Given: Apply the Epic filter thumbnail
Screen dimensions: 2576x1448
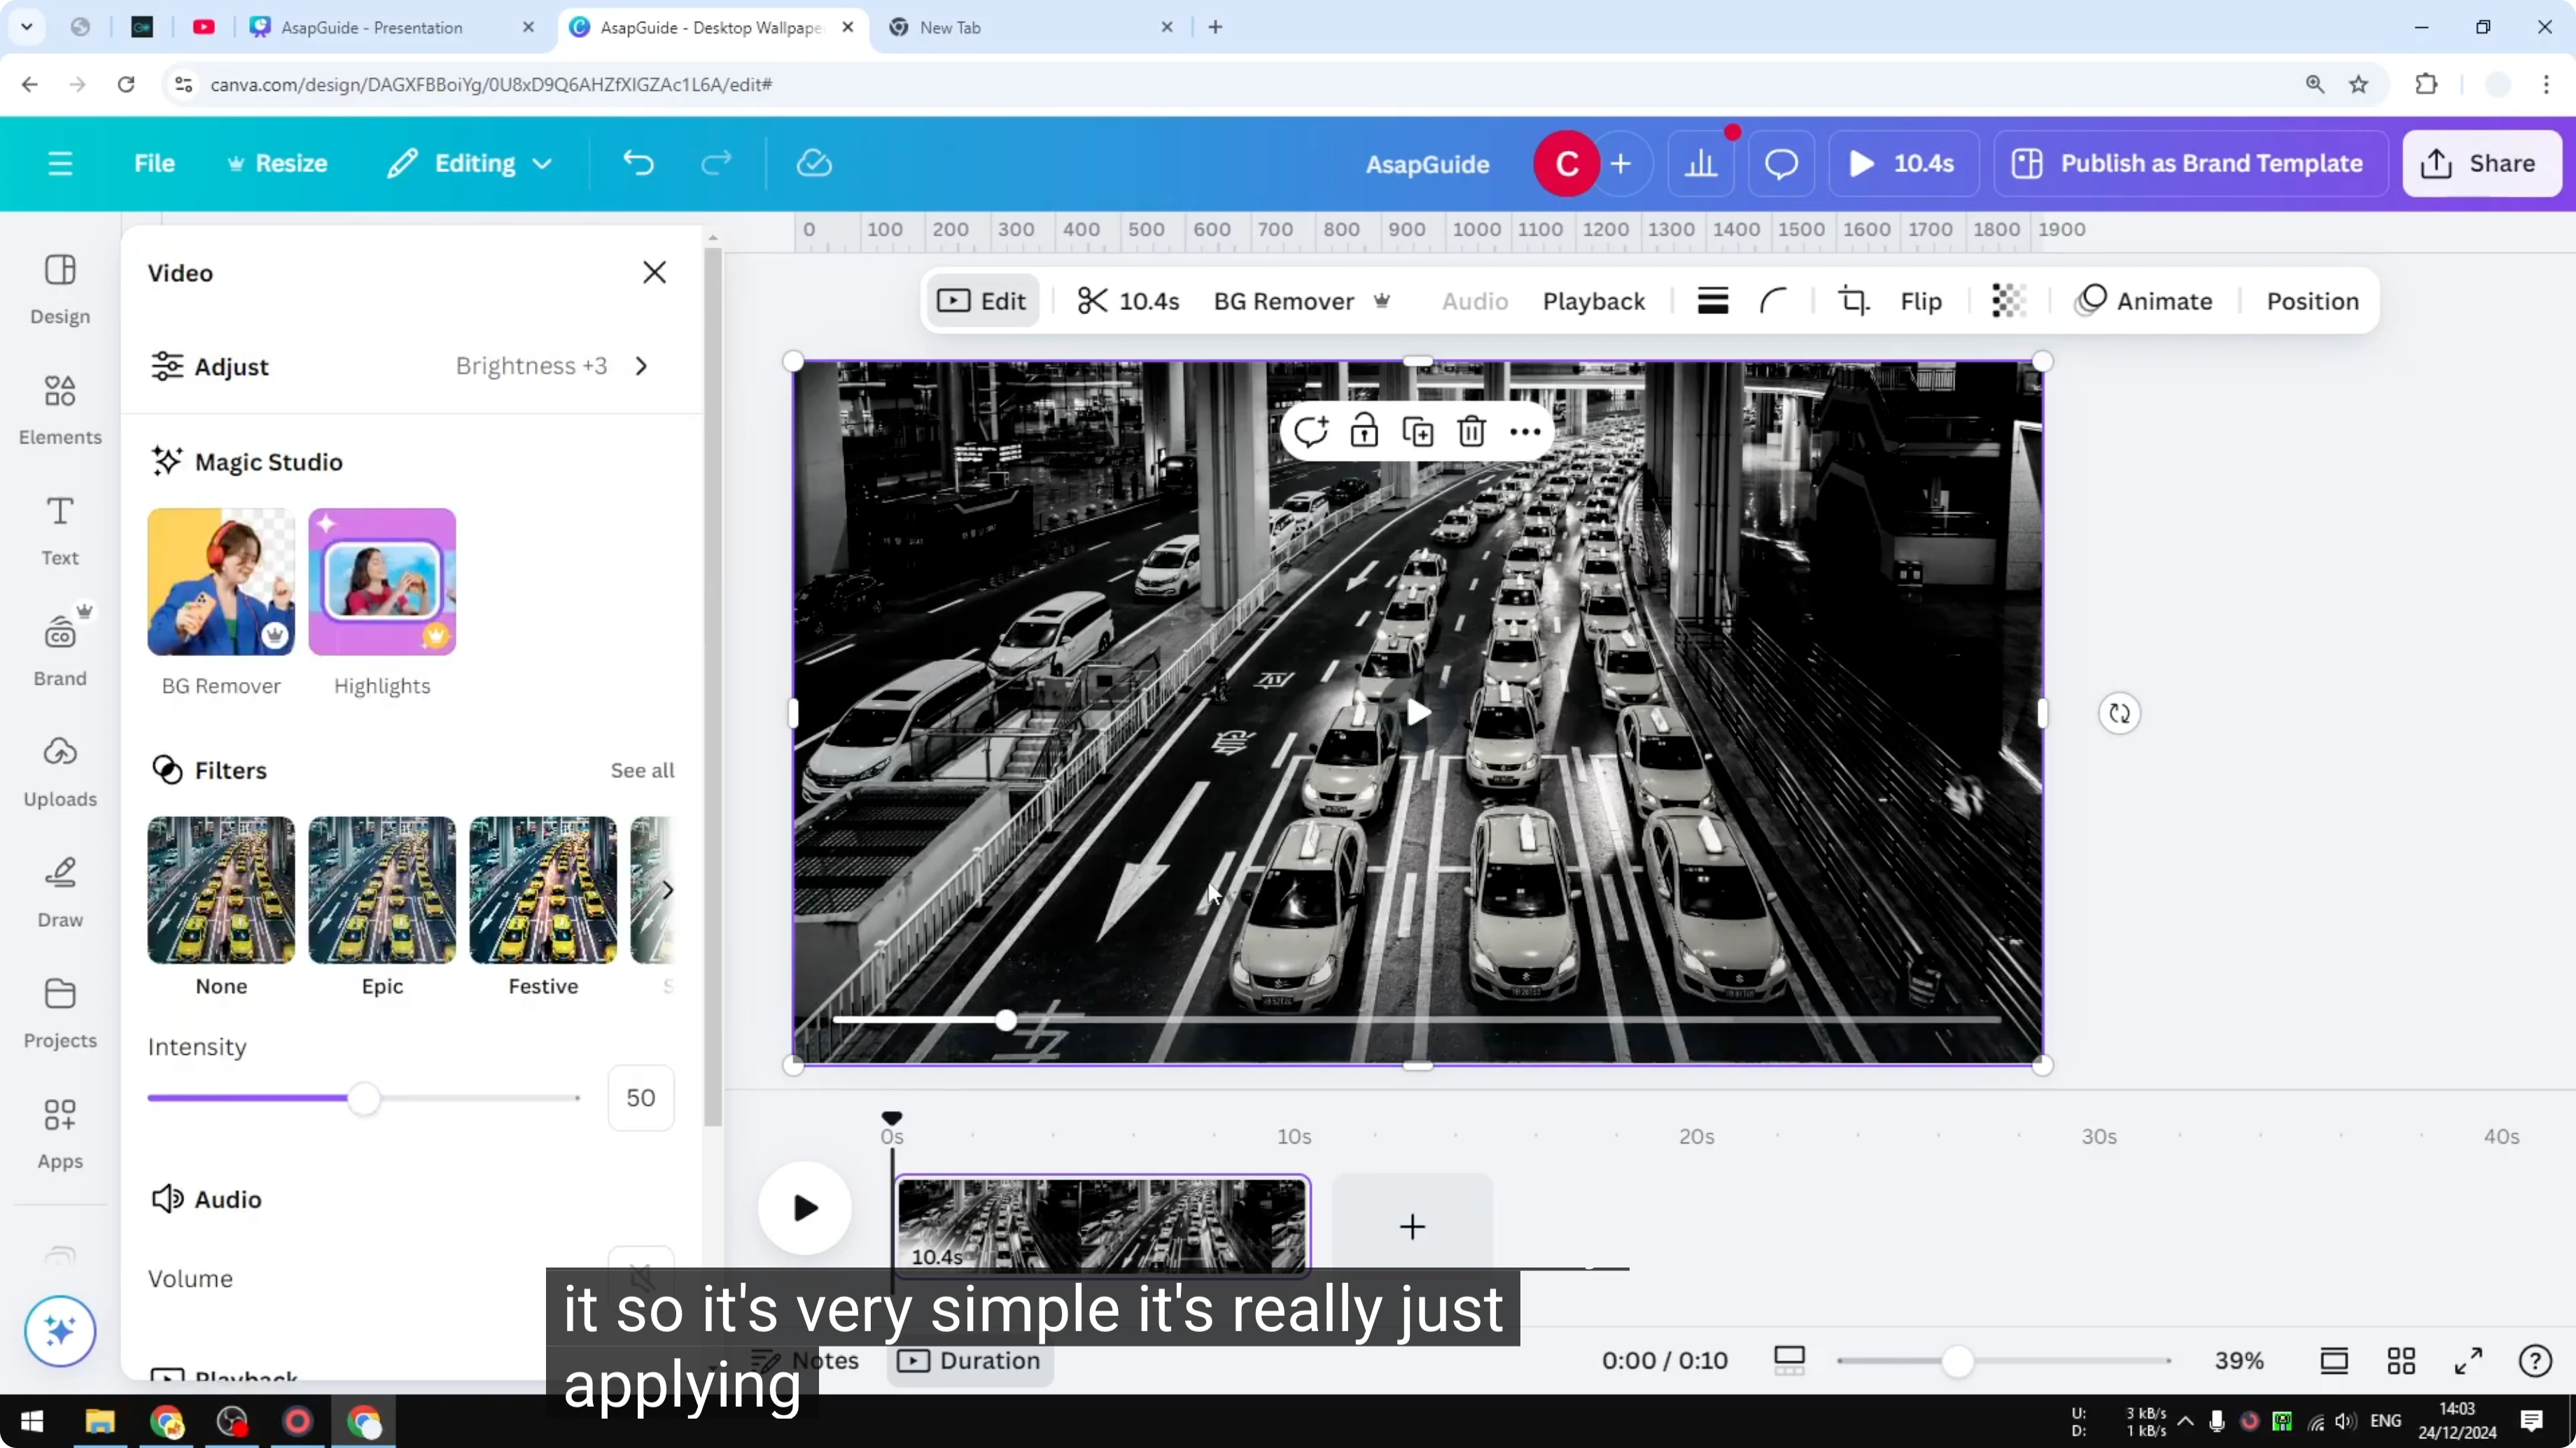Looking at the screenshot, I should (x=381, y=888).
